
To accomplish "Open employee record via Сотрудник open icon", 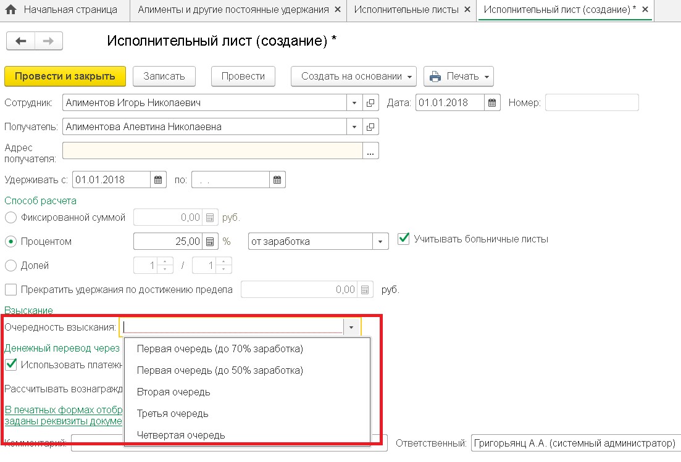I will [370, 103].
